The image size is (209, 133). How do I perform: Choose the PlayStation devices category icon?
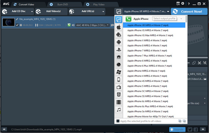click(118, 50)
